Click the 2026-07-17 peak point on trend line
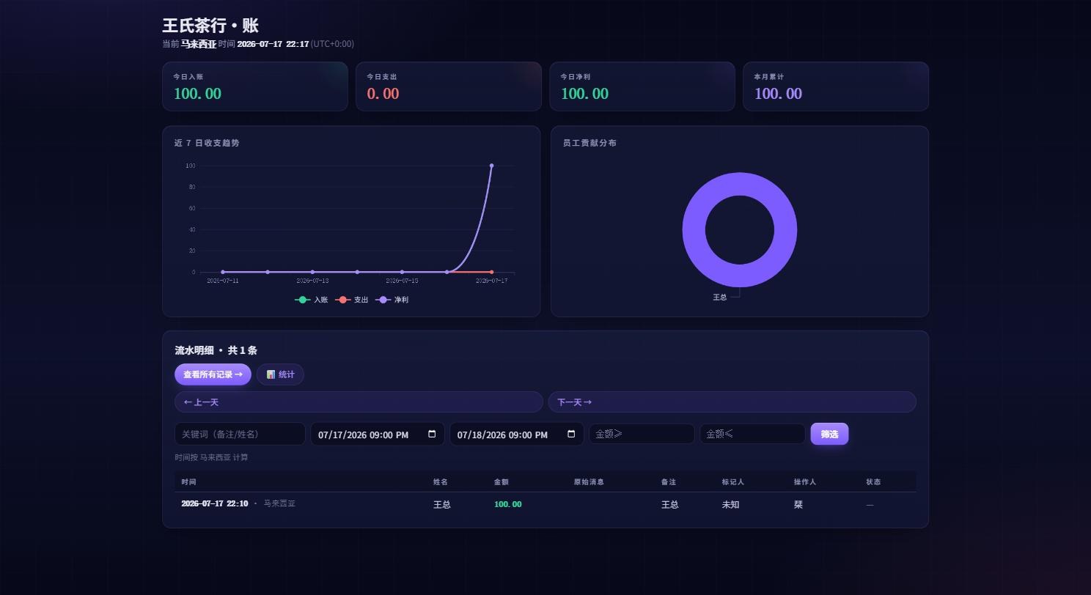Viewport: 1091px width, 595px height. coord(491,166)
